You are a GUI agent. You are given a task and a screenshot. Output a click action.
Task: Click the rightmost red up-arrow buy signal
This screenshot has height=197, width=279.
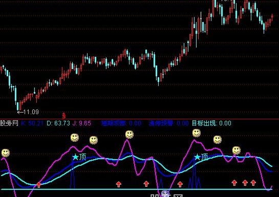point(253,183)
